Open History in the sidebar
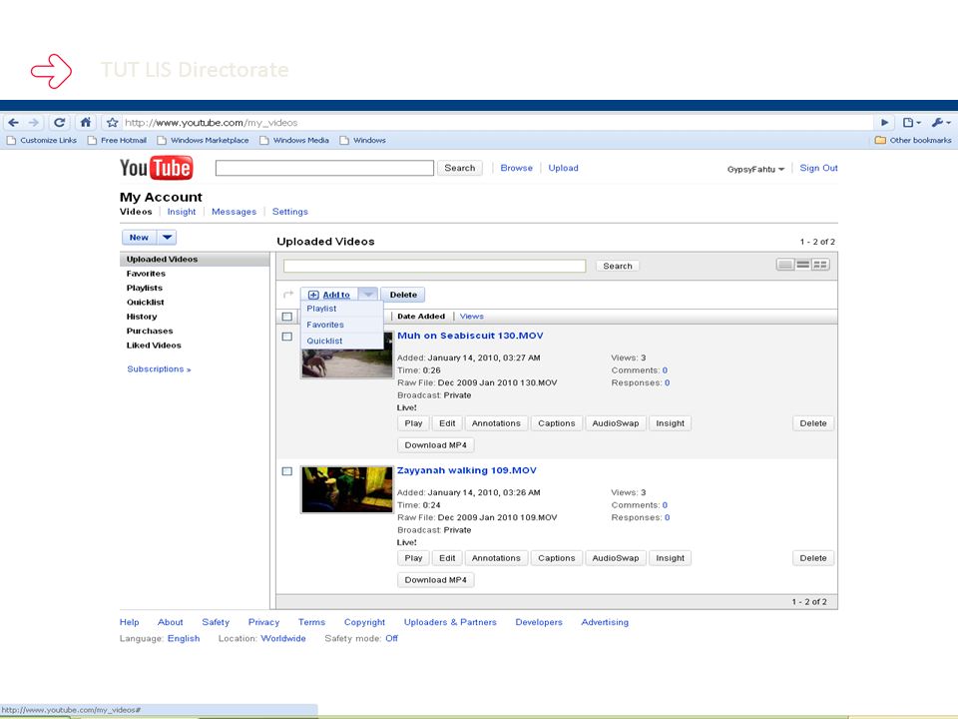The image size is (958, 719). [142, 317]
